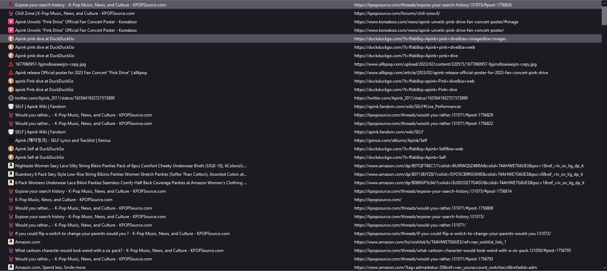The image size is (607, 271).
Task: Open the 'What cartoon character would look weird' title
Action: click(119, 251)
